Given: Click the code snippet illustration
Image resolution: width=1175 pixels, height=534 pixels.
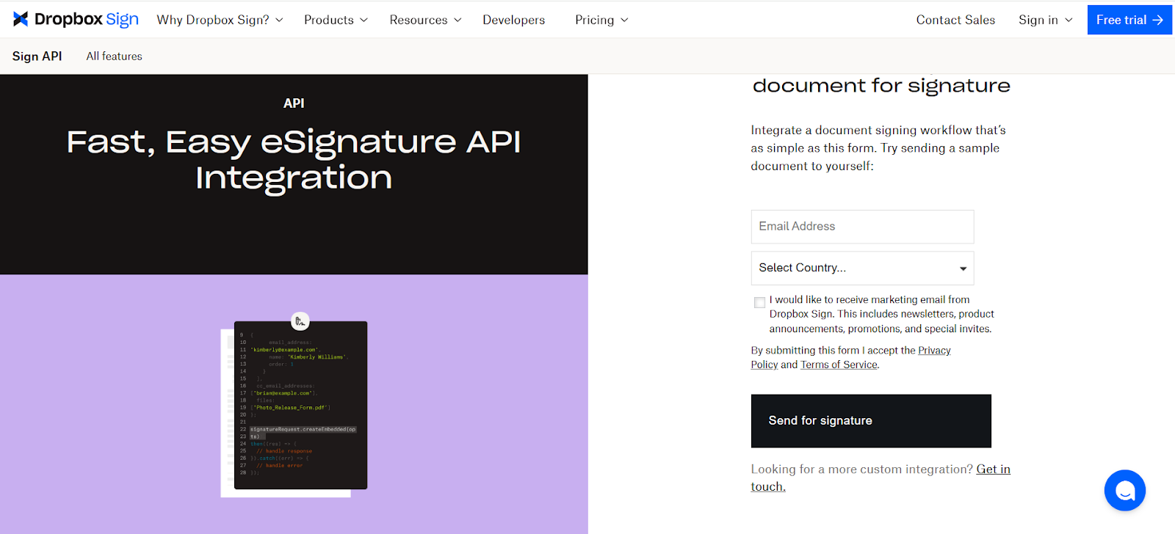Looking at the screenshot, I should pos(300,405).
